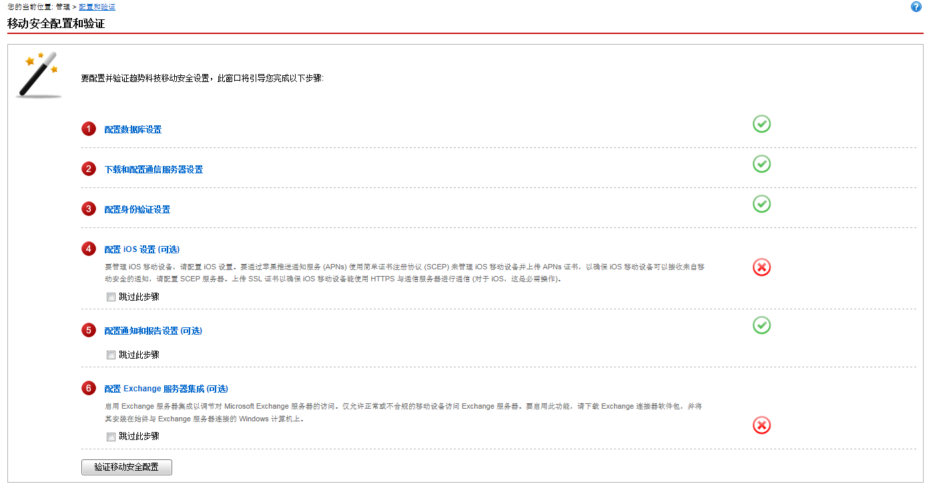Click the blue help question mark icon

(x=916, y=7)
